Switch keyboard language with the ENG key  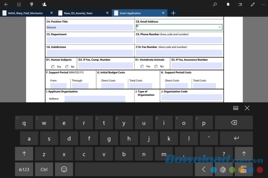(x=244, y=169)
